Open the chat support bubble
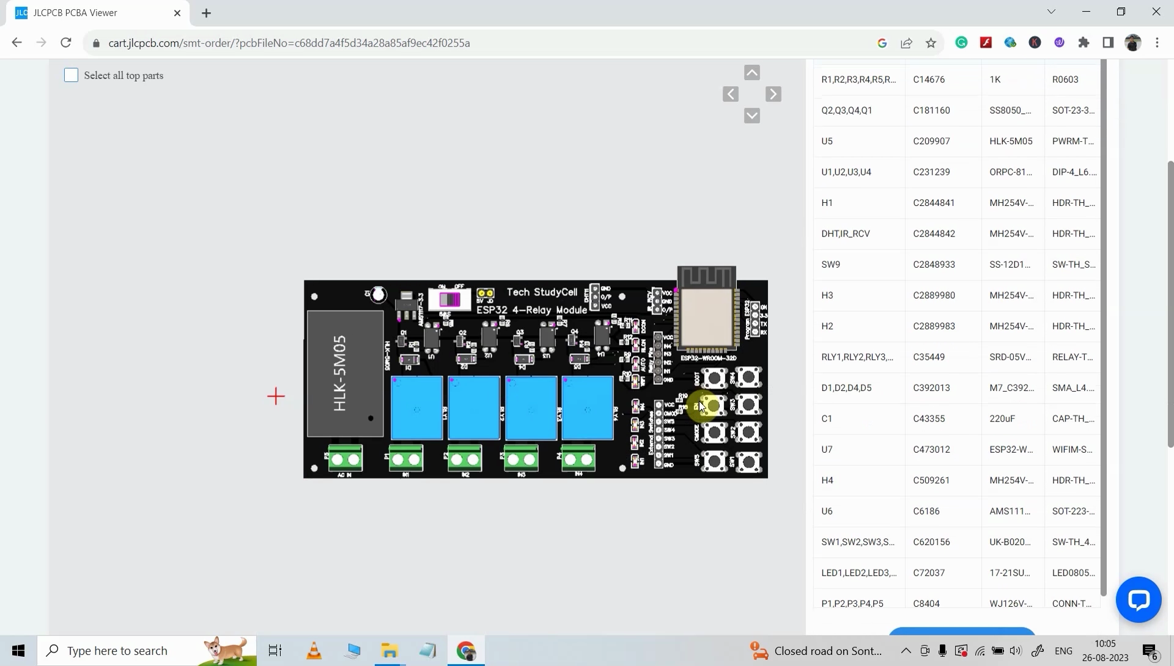This screenshot has height=666, width=1174. 1139,599
